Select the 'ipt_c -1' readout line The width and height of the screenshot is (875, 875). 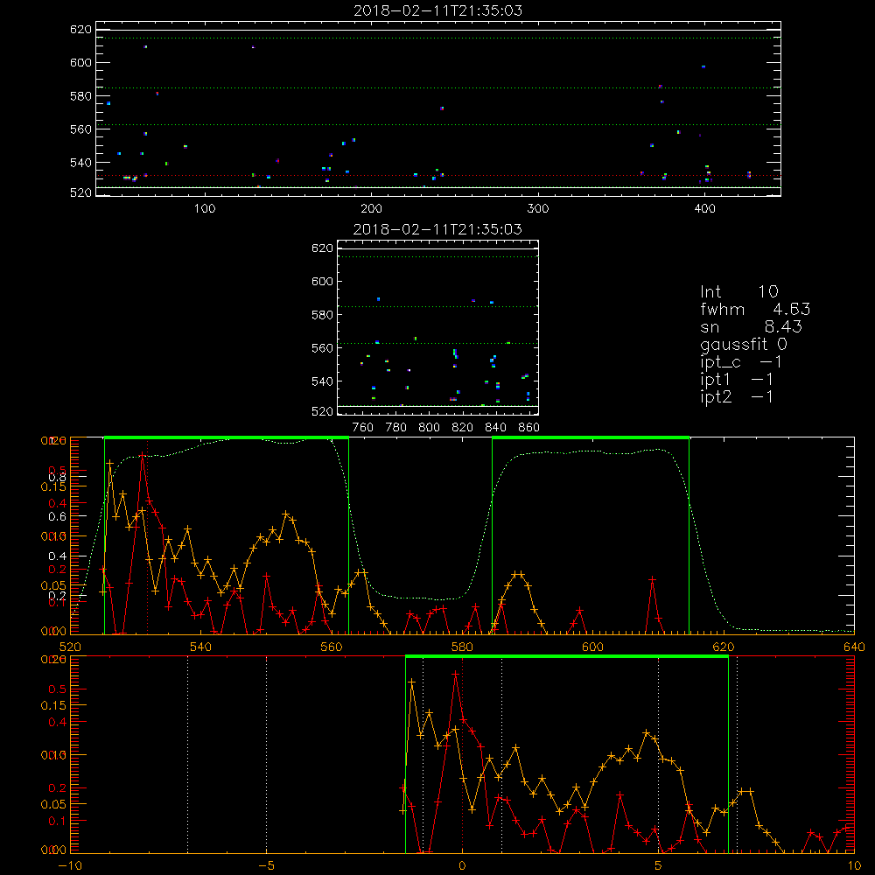(x=741, y=362)
